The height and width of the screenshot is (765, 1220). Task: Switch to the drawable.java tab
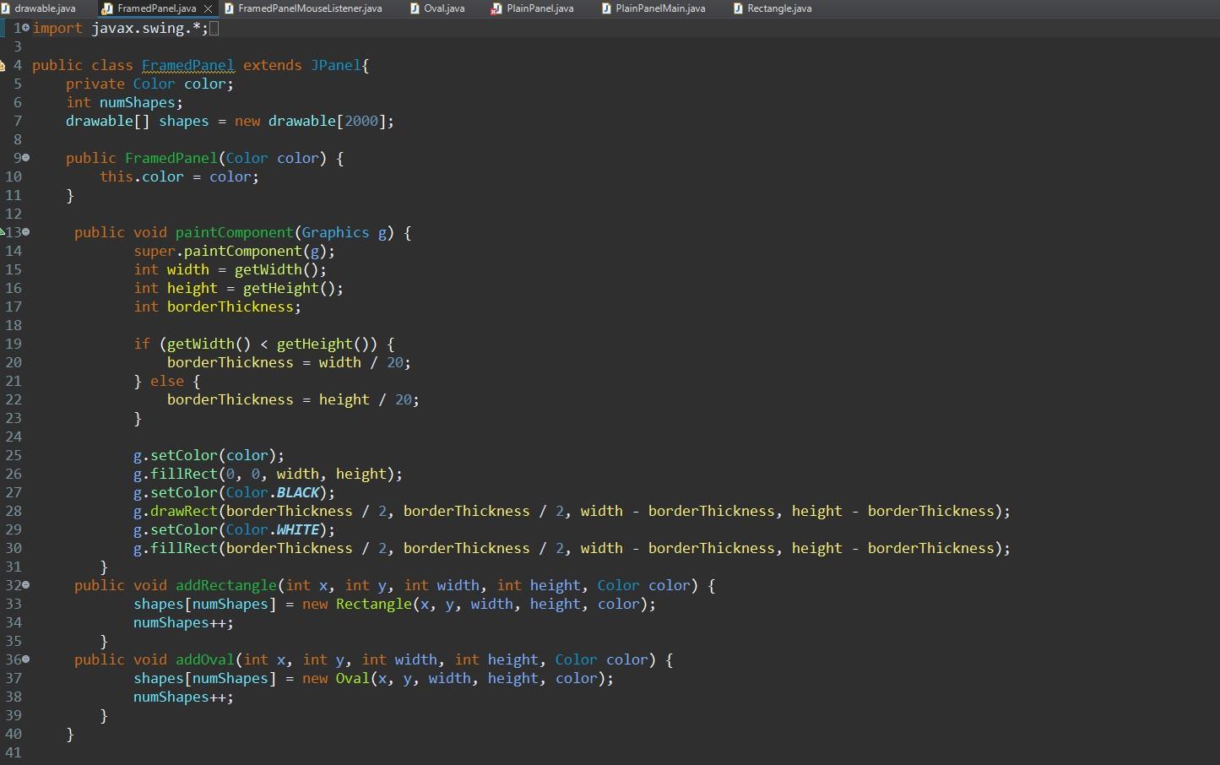click(x=39, y=8)
